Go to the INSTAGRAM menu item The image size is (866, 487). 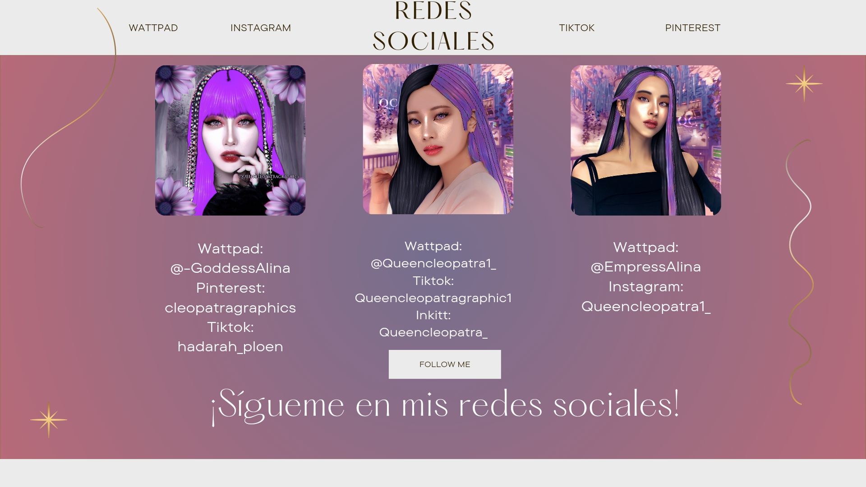(x=261, y=28)
